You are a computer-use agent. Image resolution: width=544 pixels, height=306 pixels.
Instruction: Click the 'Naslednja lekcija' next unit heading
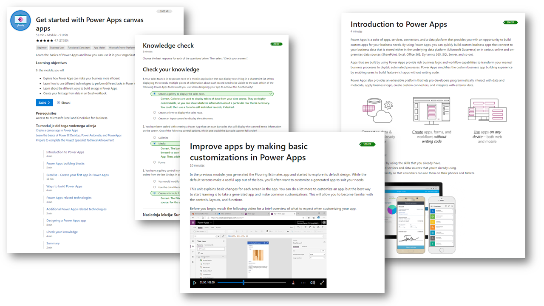pos(161,215)
